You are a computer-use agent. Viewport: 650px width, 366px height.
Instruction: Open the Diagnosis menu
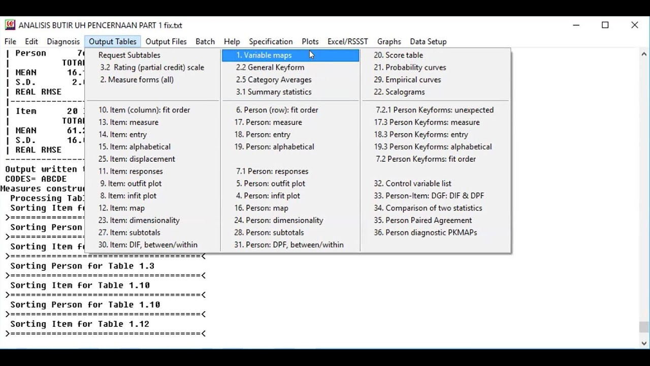tap(63, 42)
